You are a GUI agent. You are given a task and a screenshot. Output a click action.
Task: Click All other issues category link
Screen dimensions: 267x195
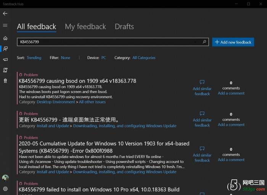[92, 102]
